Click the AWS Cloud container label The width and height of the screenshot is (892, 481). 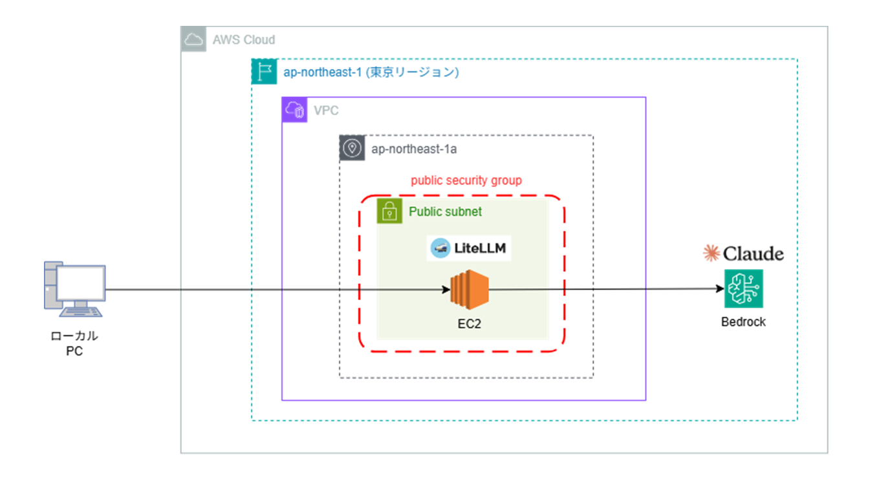244,39
